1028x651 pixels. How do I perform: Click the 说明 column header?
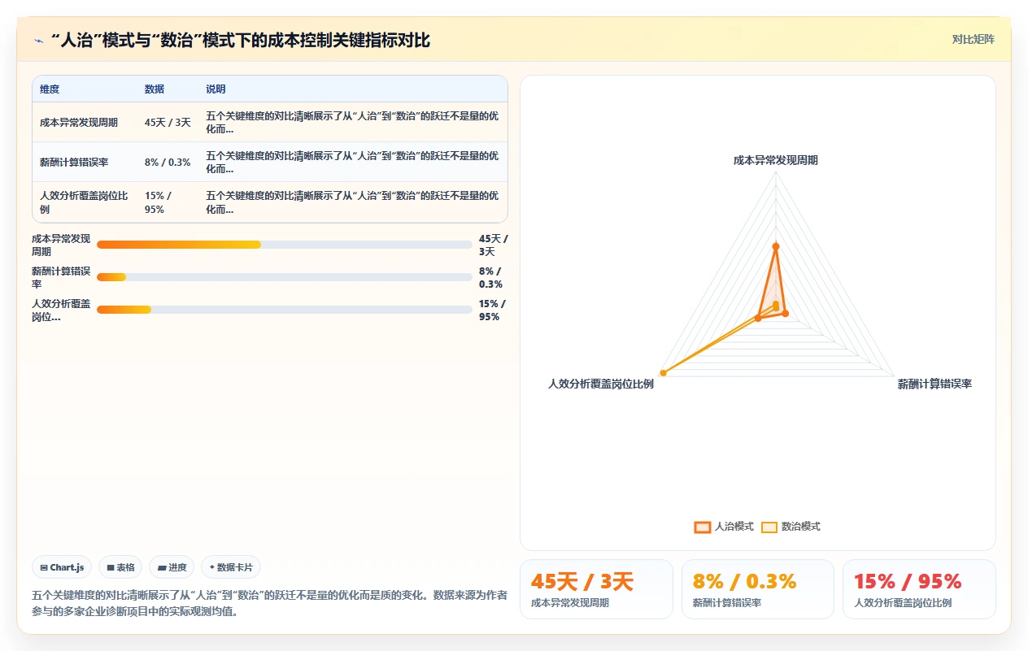coord(216,89)
